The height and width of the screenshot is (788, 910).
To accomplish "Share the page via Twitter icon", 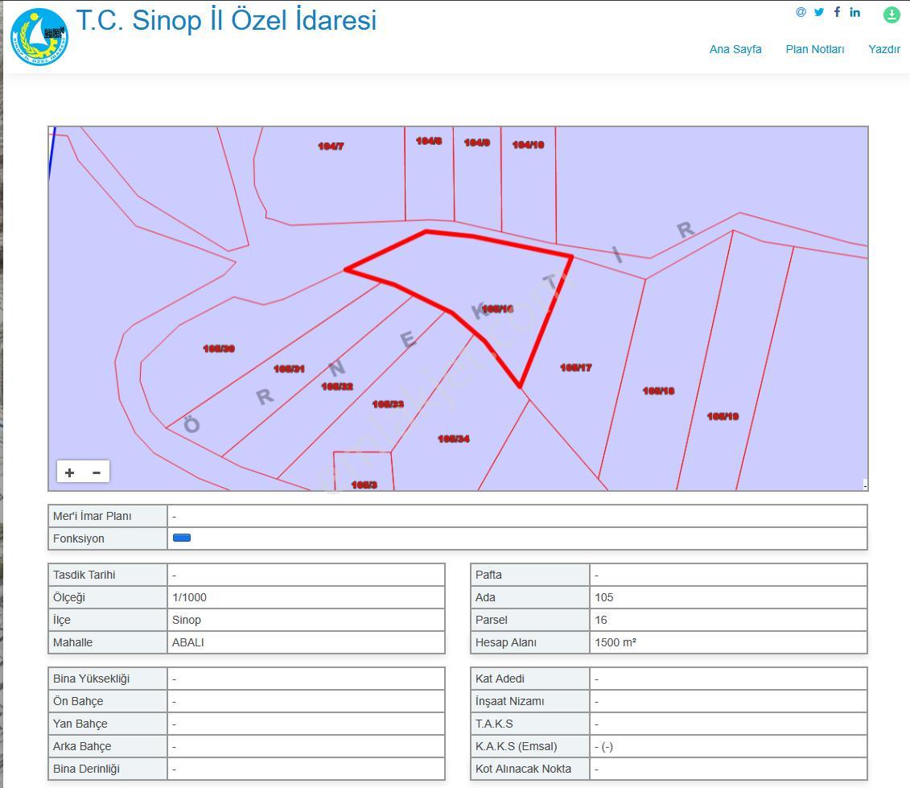I will coord(819,12).
